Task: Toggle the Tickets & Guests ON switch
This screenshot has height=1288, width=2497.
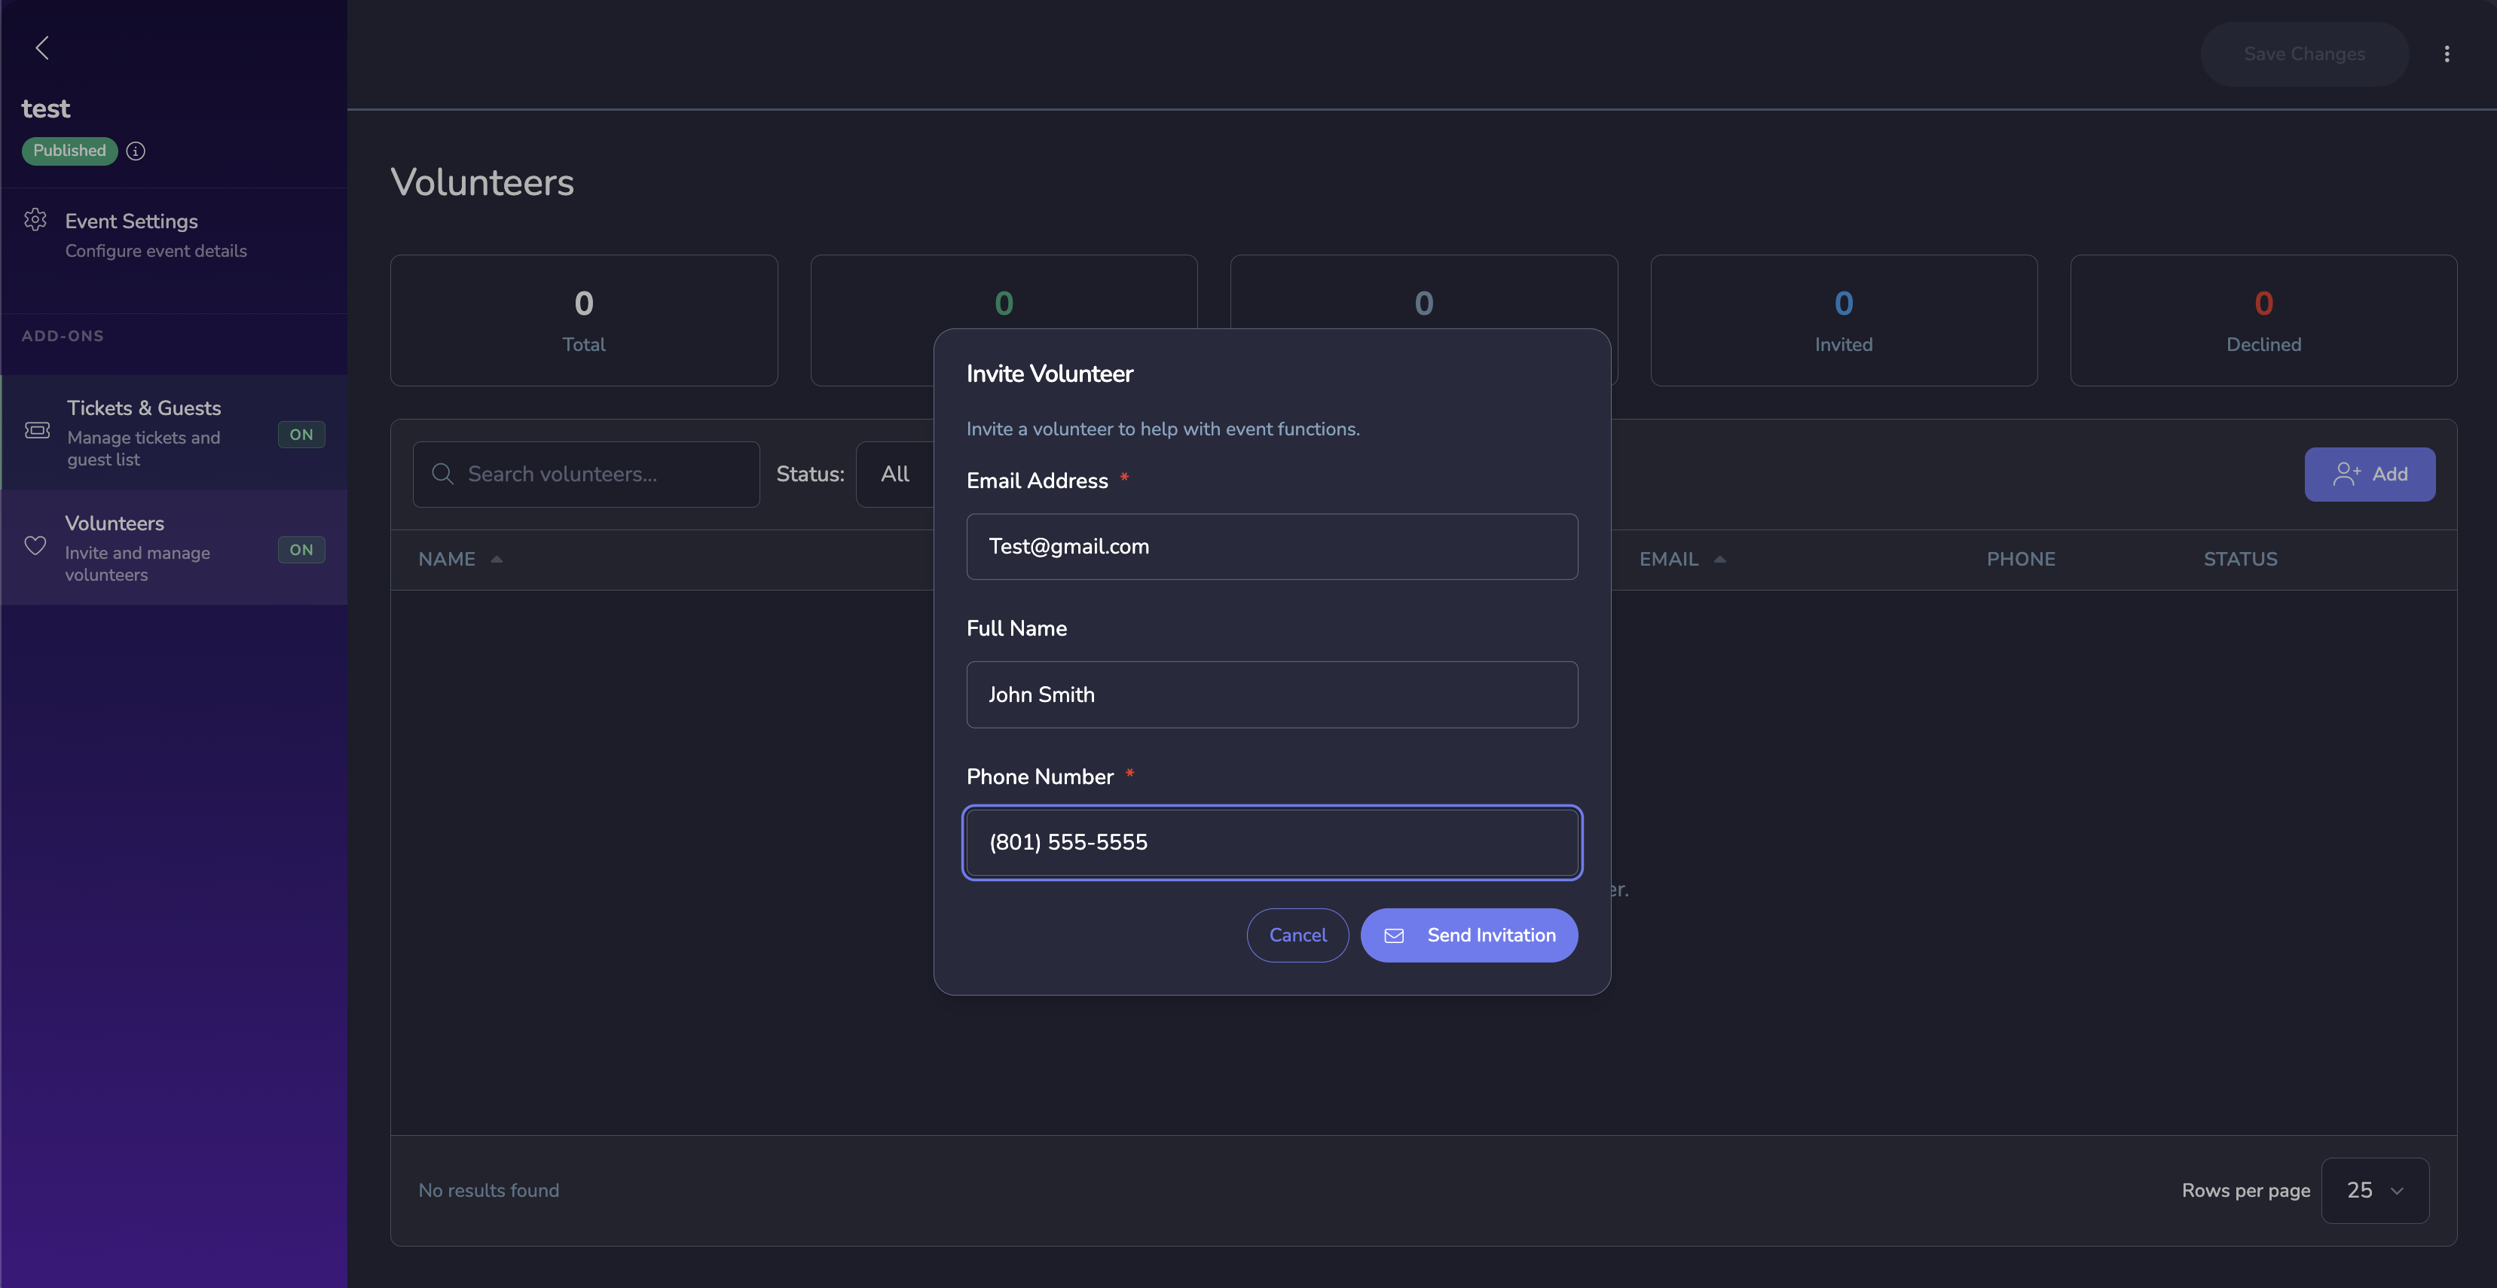Action: pyautogui.click(x=301, y=434)
